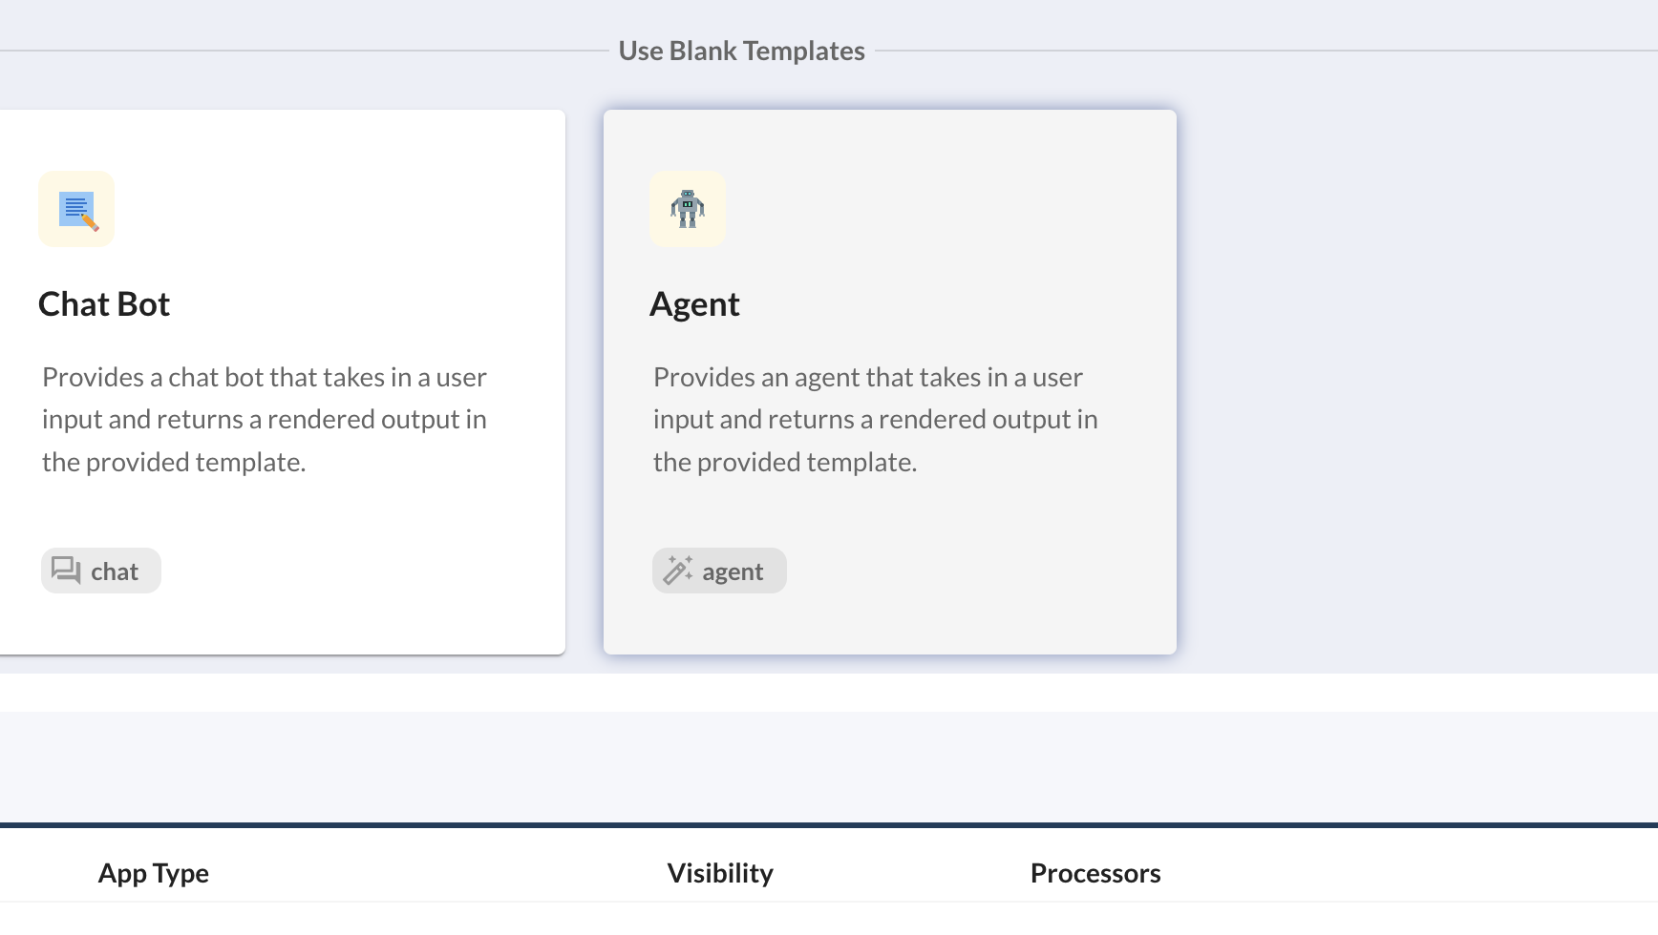Click the 'chat' tag pill

[100, 570]
